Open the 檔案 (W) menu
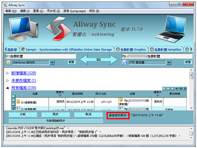This screenshot has height=148, width=197. tap(11, 11)
